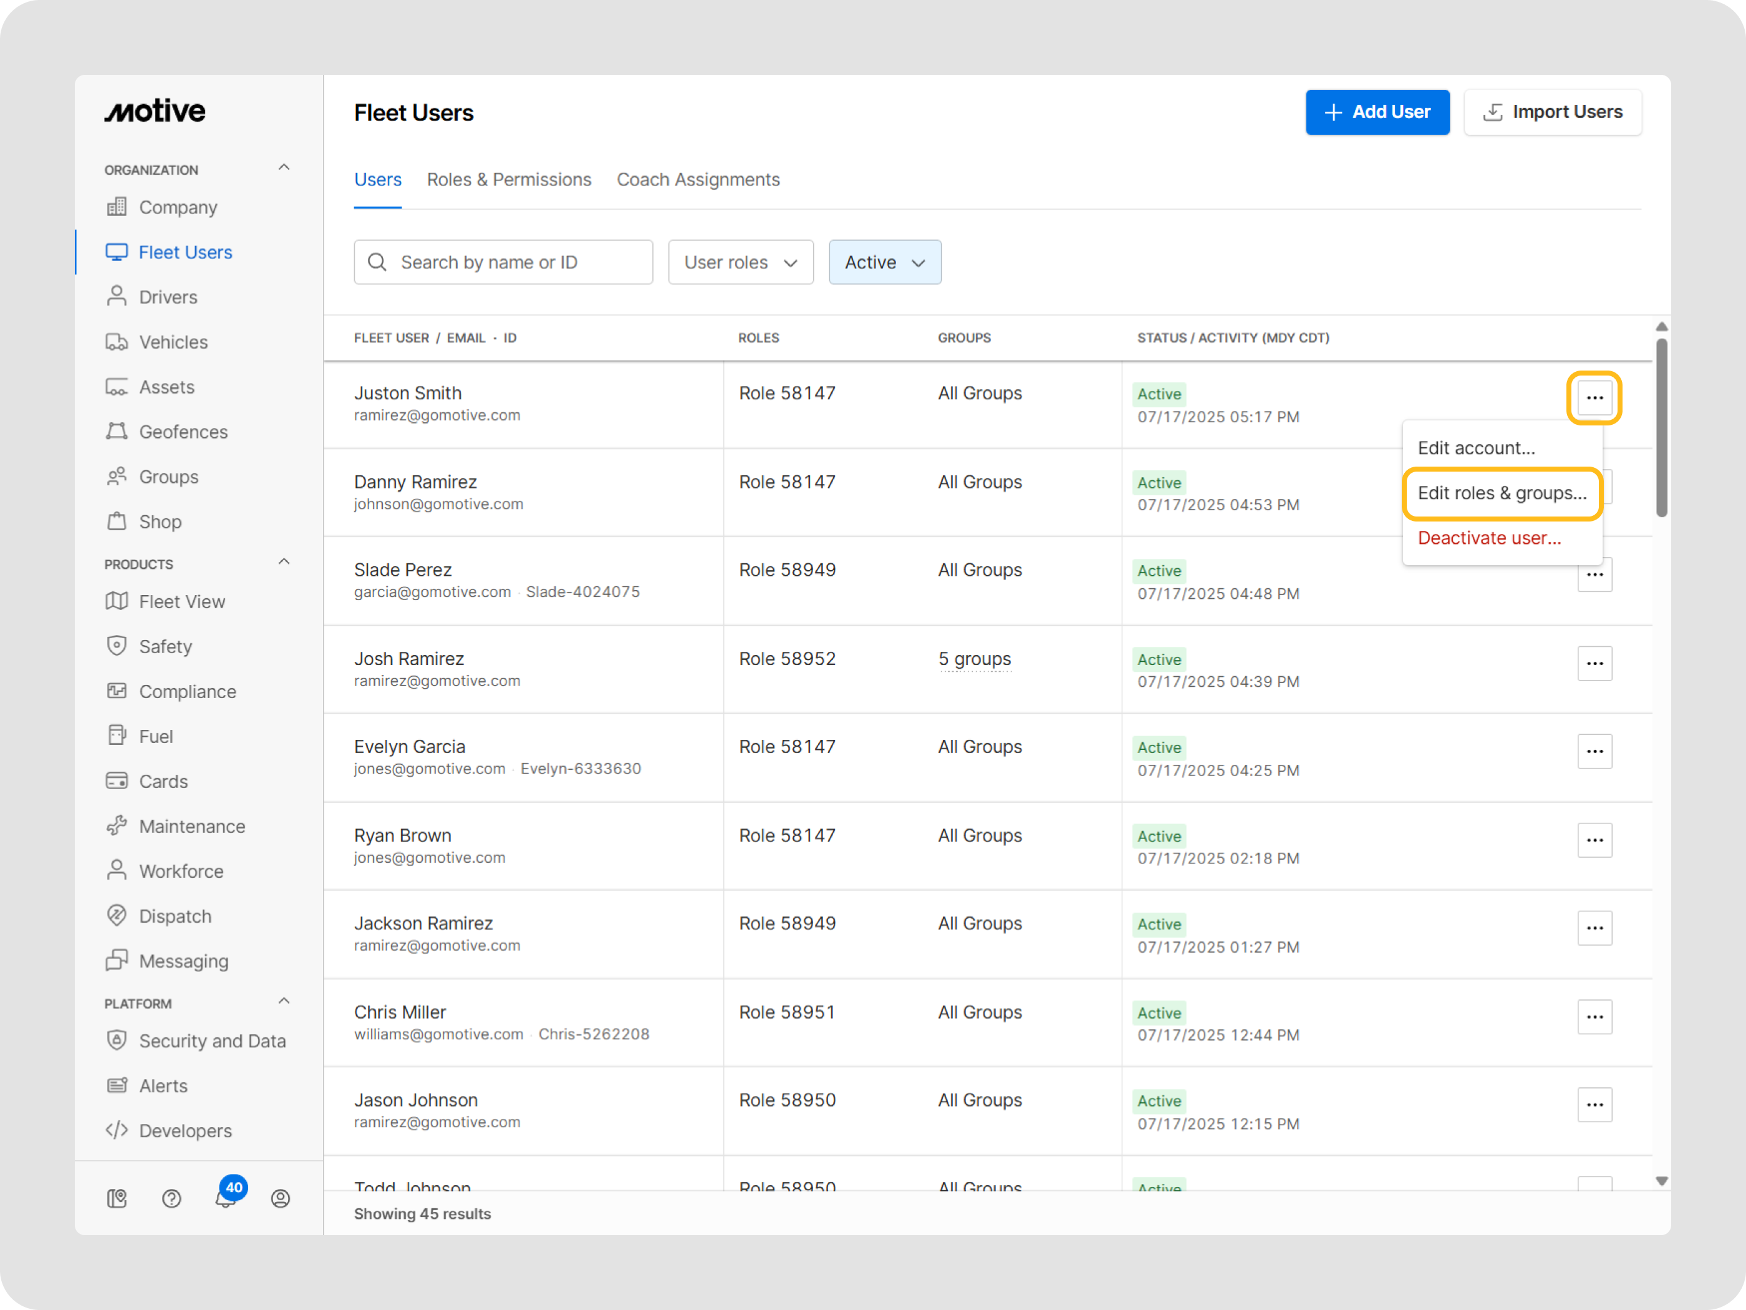Click the Geofences icon in sidebar
This screenshot has height=1310, width=1746.
(117, 431)
